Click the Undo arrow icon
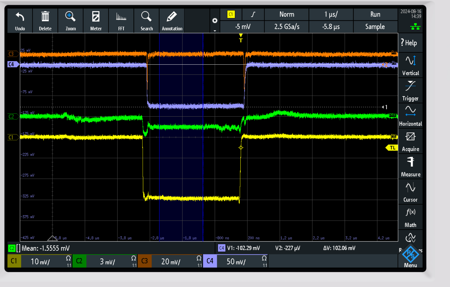The height and width of the screenshot is (287, 450). pyautogui.click(x=20, y=17)
